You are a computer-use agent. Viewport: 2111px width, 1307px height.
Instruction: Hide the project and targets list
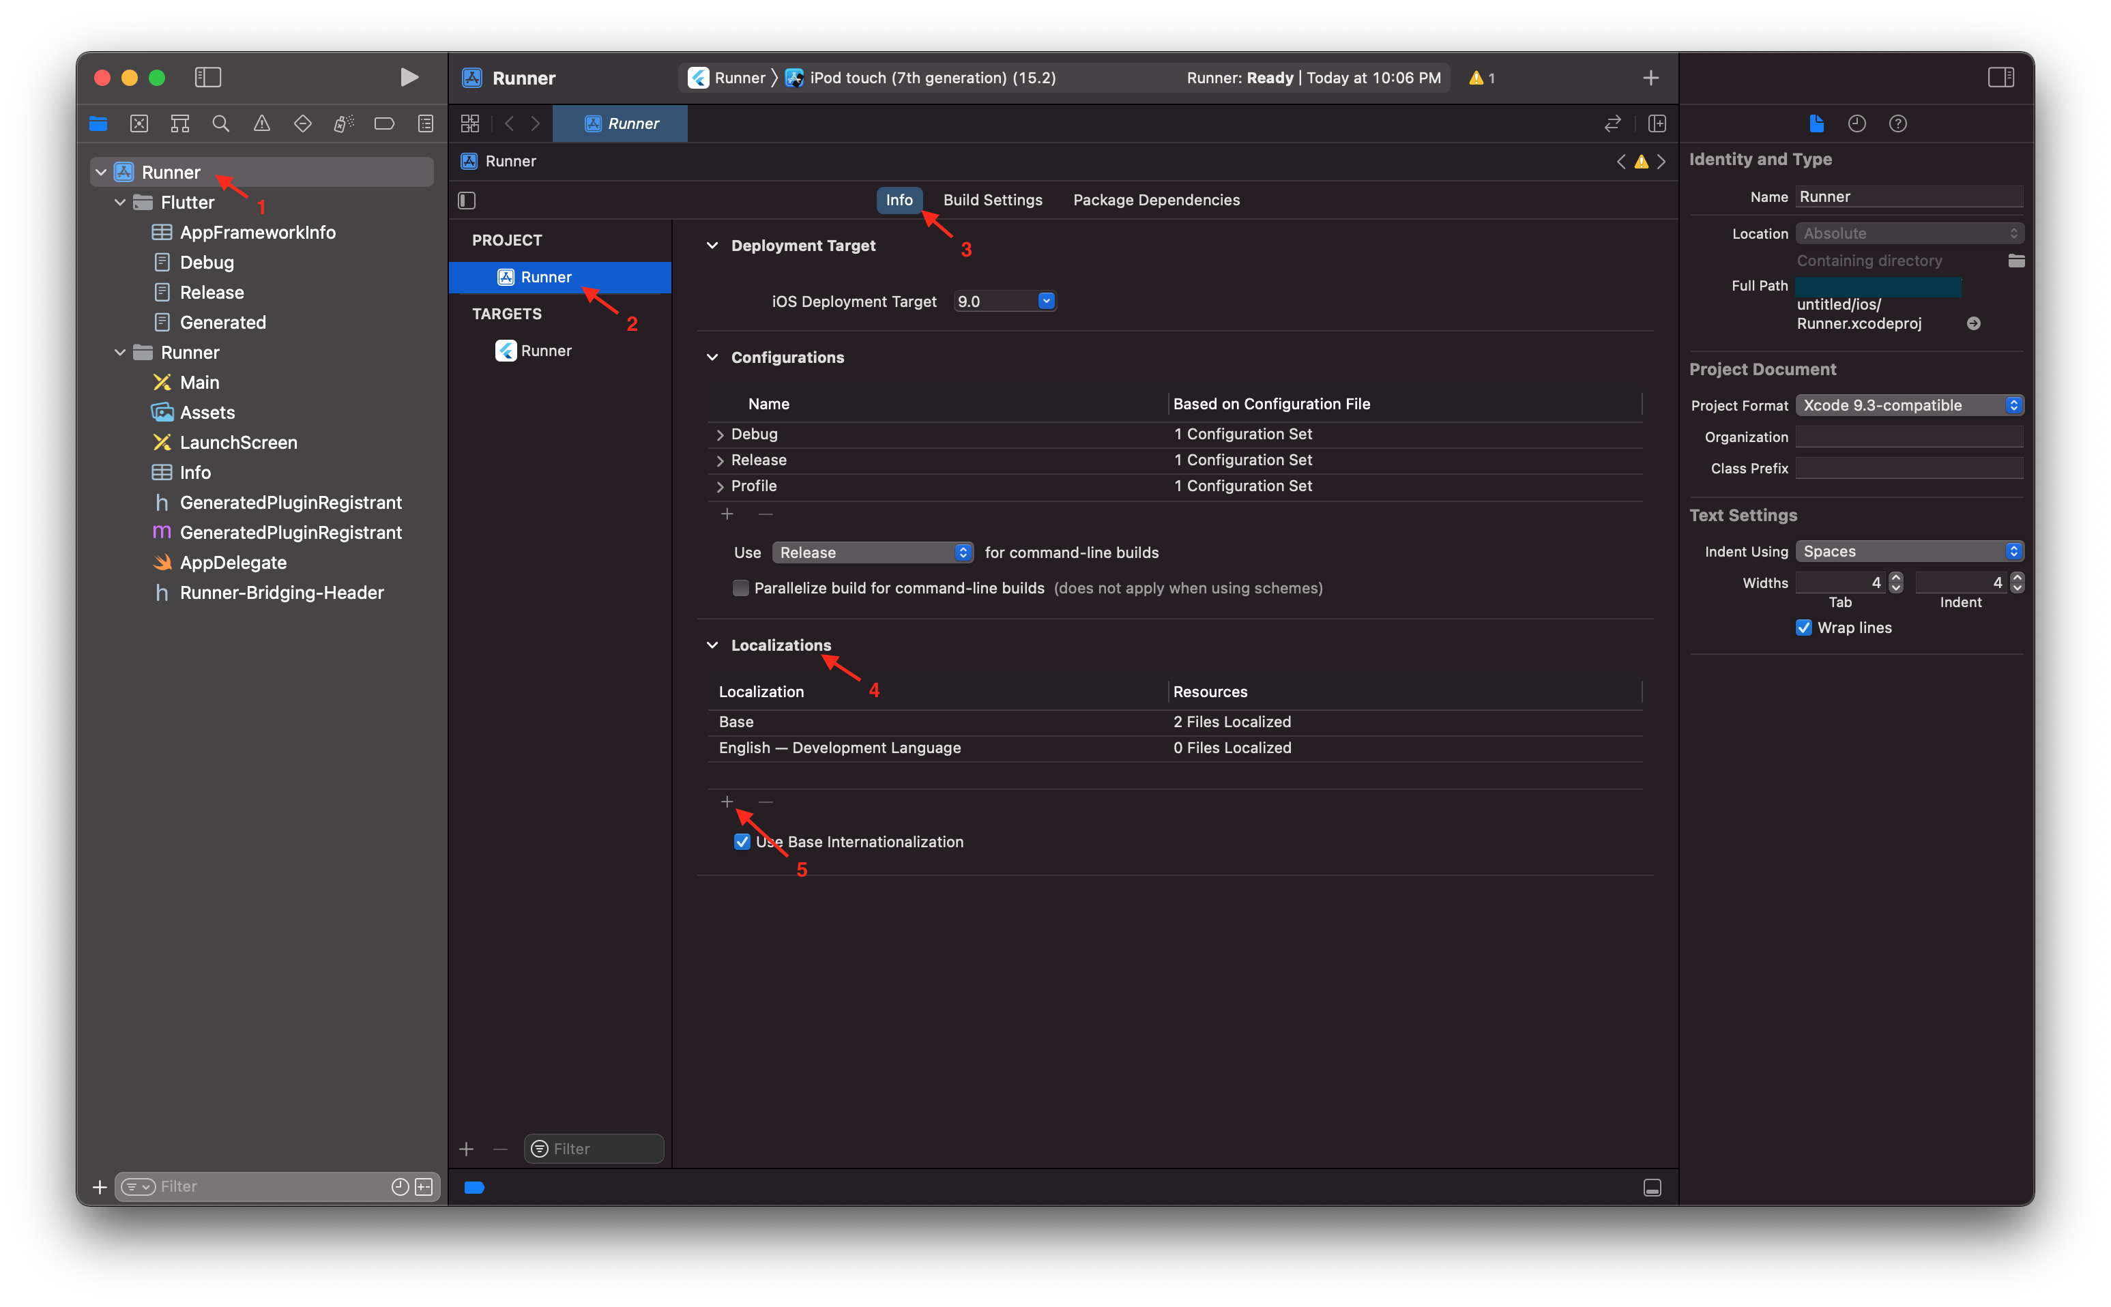tap(467, 201)
